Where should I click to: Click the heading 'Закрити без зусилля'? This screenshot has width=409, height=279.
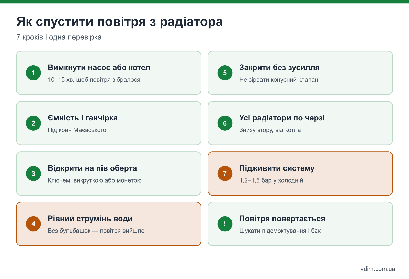pyautogui.click(x=279, y=67)
